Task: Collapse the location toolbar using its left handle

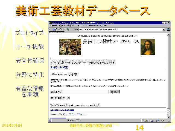Action: 50,29
